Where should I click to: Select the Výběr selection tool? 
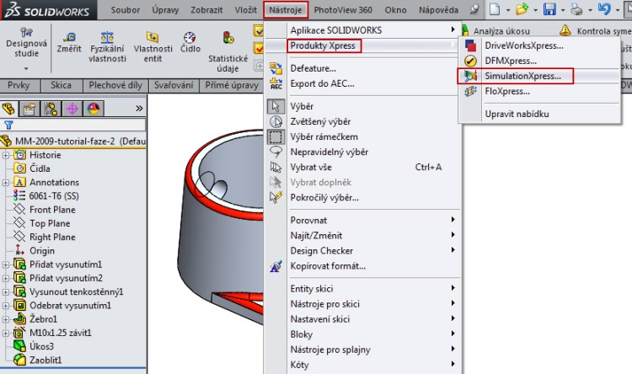pyautogui.click(x=302, y=106)
